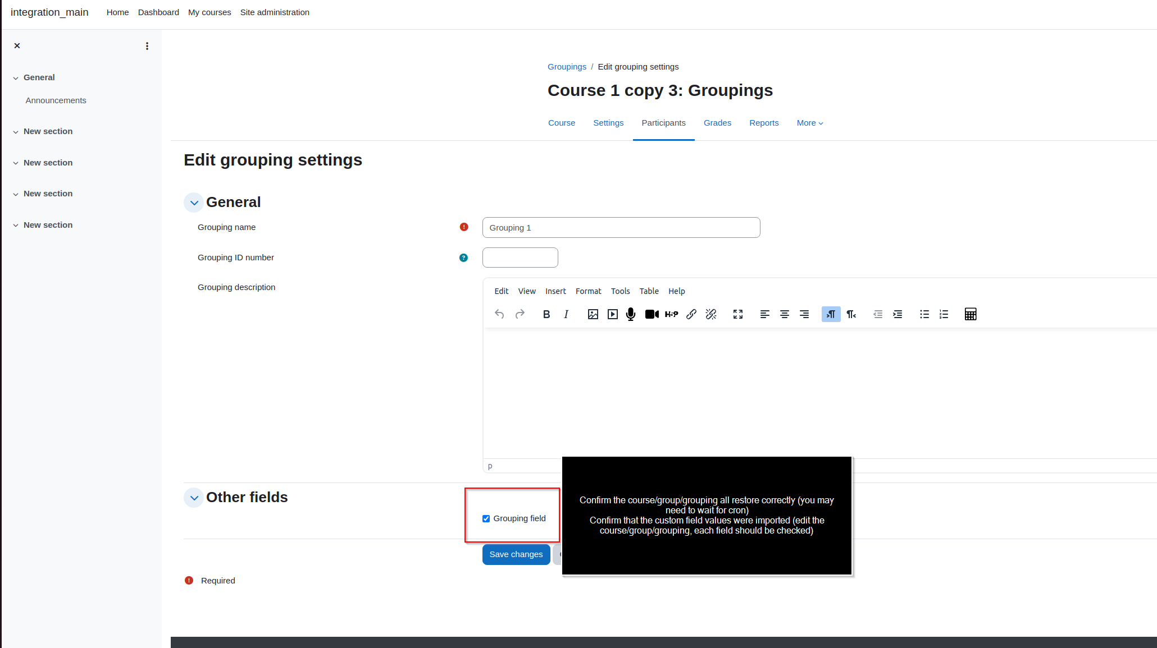
Task: Click the unlink icon
Action: pos(711,314)
